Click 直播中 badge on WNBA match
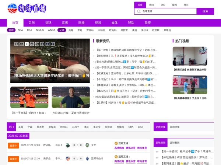 pos(13,146)
